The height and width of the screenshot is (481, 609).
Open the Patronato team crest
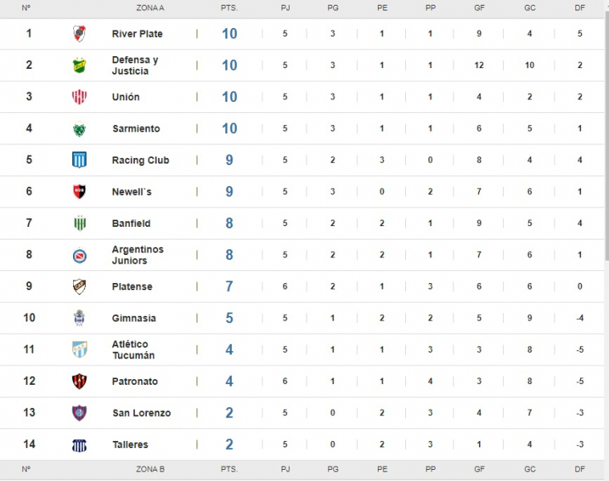coord(79,382)
